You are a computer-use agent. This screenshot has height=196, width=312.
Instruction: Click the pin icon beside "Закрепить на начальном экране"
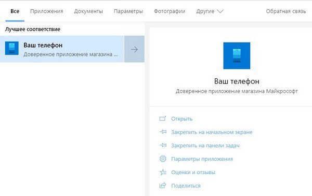click(163, 132)
